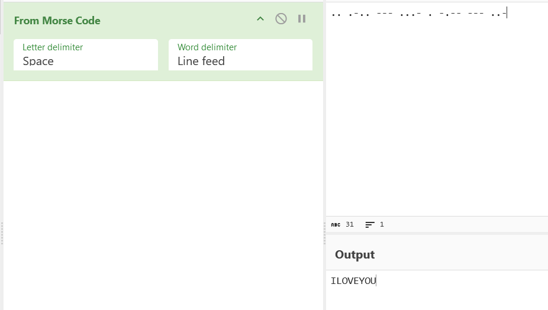Click the Line feed value in Word delimiter
Screen dimensions: 548x310
point(201,61)
